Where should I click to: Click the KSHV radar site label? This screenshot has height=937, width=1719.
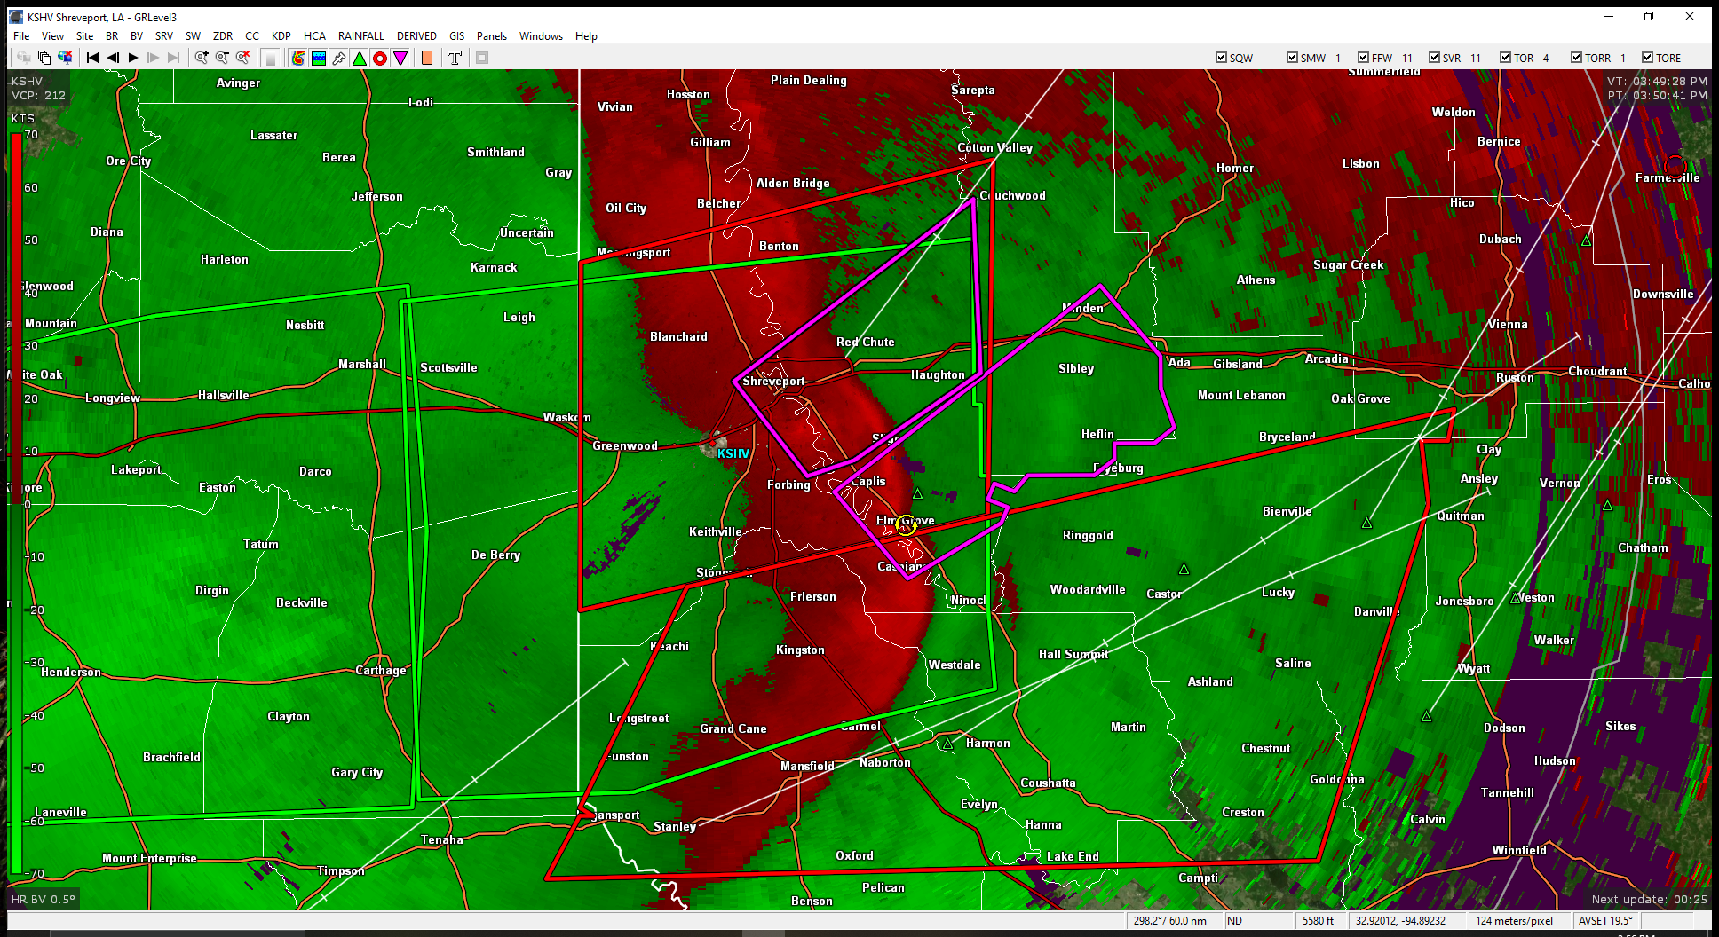pos(733,453)
